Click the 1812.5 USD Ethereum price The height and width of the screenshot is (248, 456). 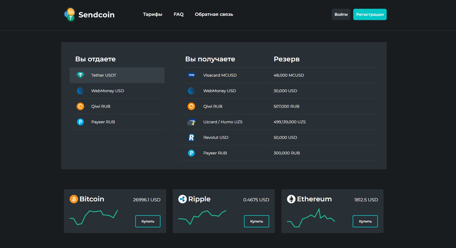pos(366,200)
